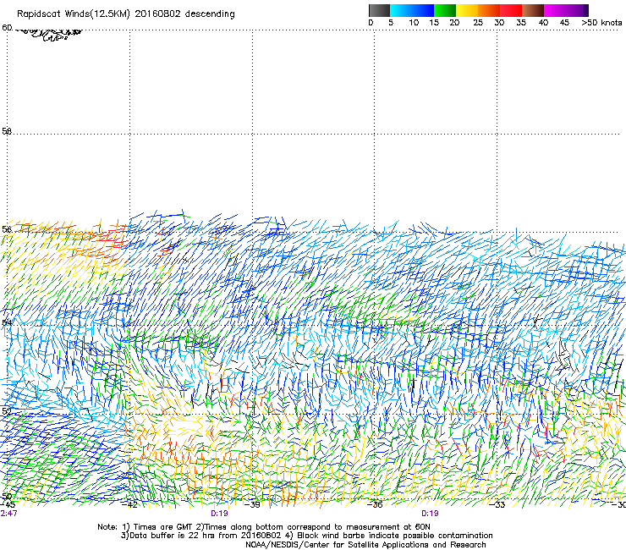
Task: Click the longitude label -36
Action: click(x=375, y=504)
